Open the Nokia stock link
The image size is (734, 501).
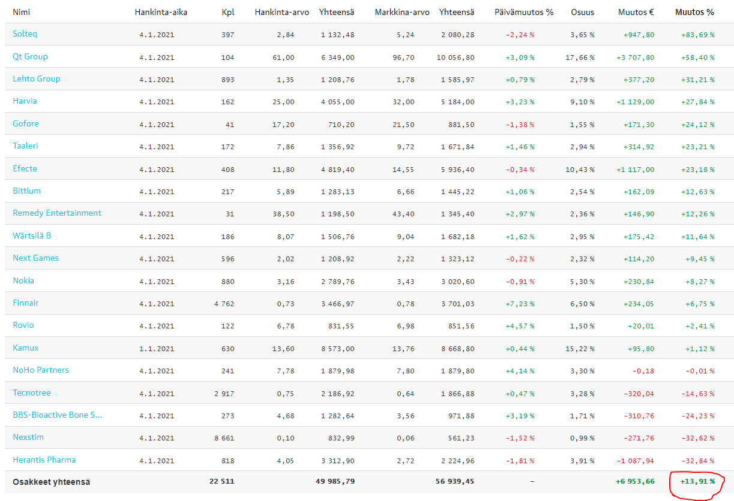click(23, 280)
